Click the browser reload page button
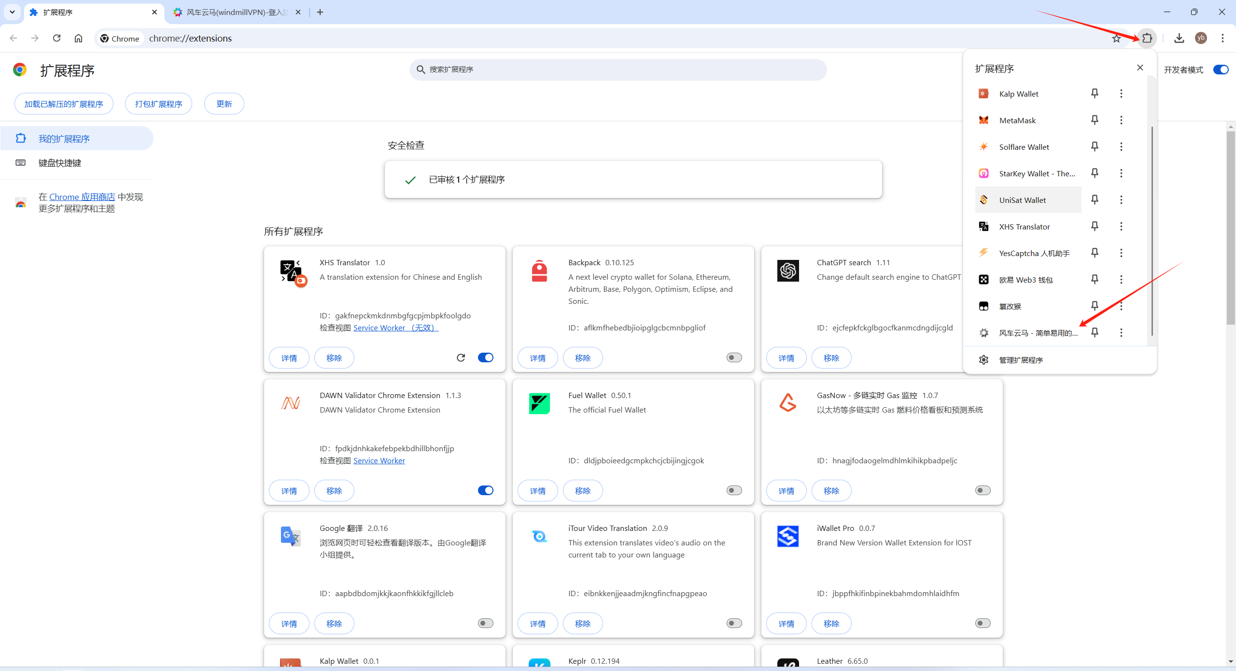 pos(56,38)
